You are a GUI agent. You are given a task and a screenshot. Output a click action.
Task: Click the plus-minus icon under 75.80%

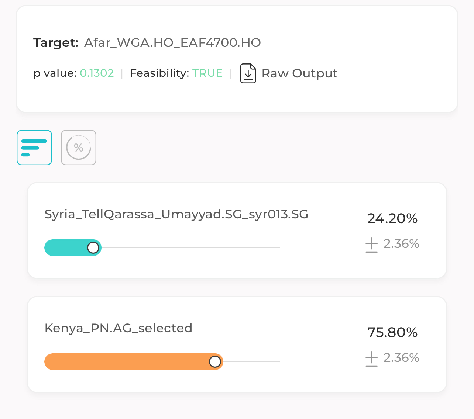pyautogui.click(x=371, y=359)
